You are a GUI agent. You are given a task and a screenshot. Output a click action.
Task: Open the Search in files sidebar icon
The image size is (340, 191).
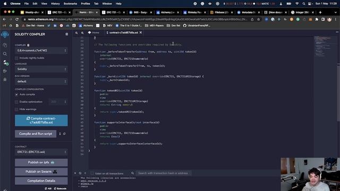pos(5,54)
